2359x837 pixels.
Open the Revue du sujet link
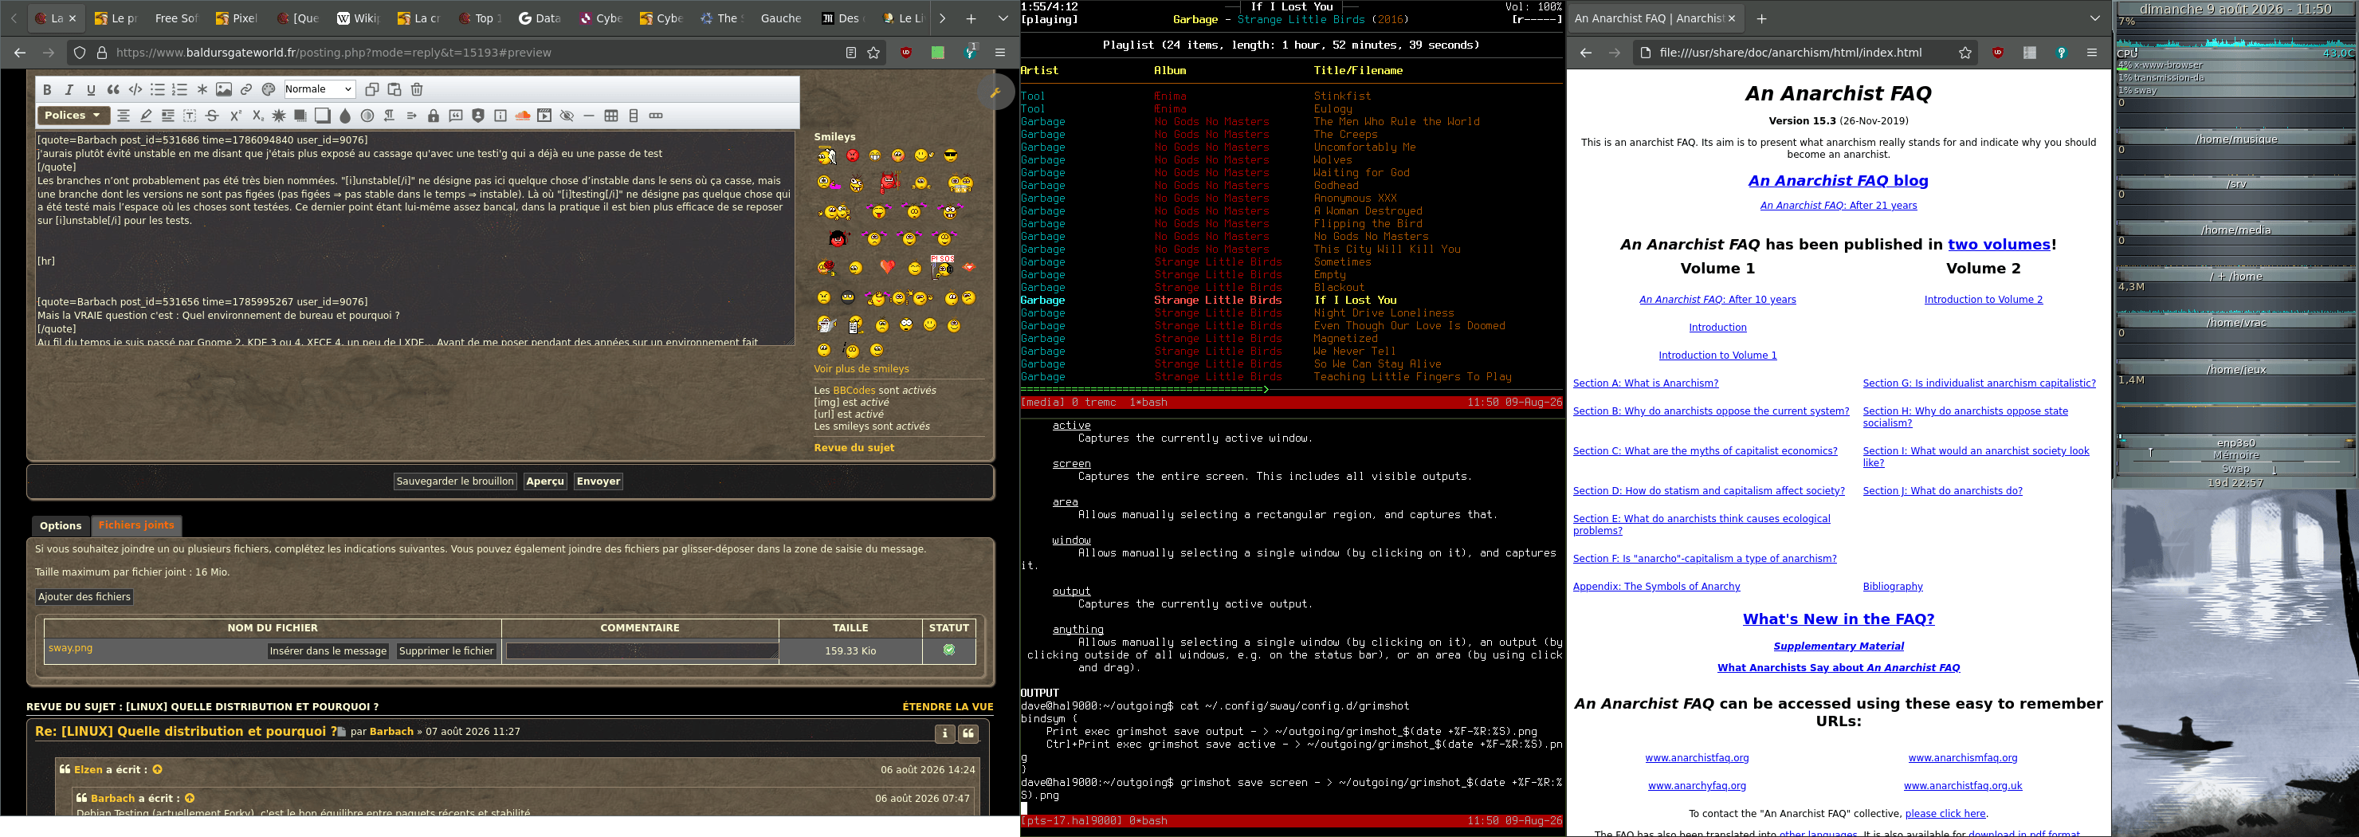click(x=854, y=448)
